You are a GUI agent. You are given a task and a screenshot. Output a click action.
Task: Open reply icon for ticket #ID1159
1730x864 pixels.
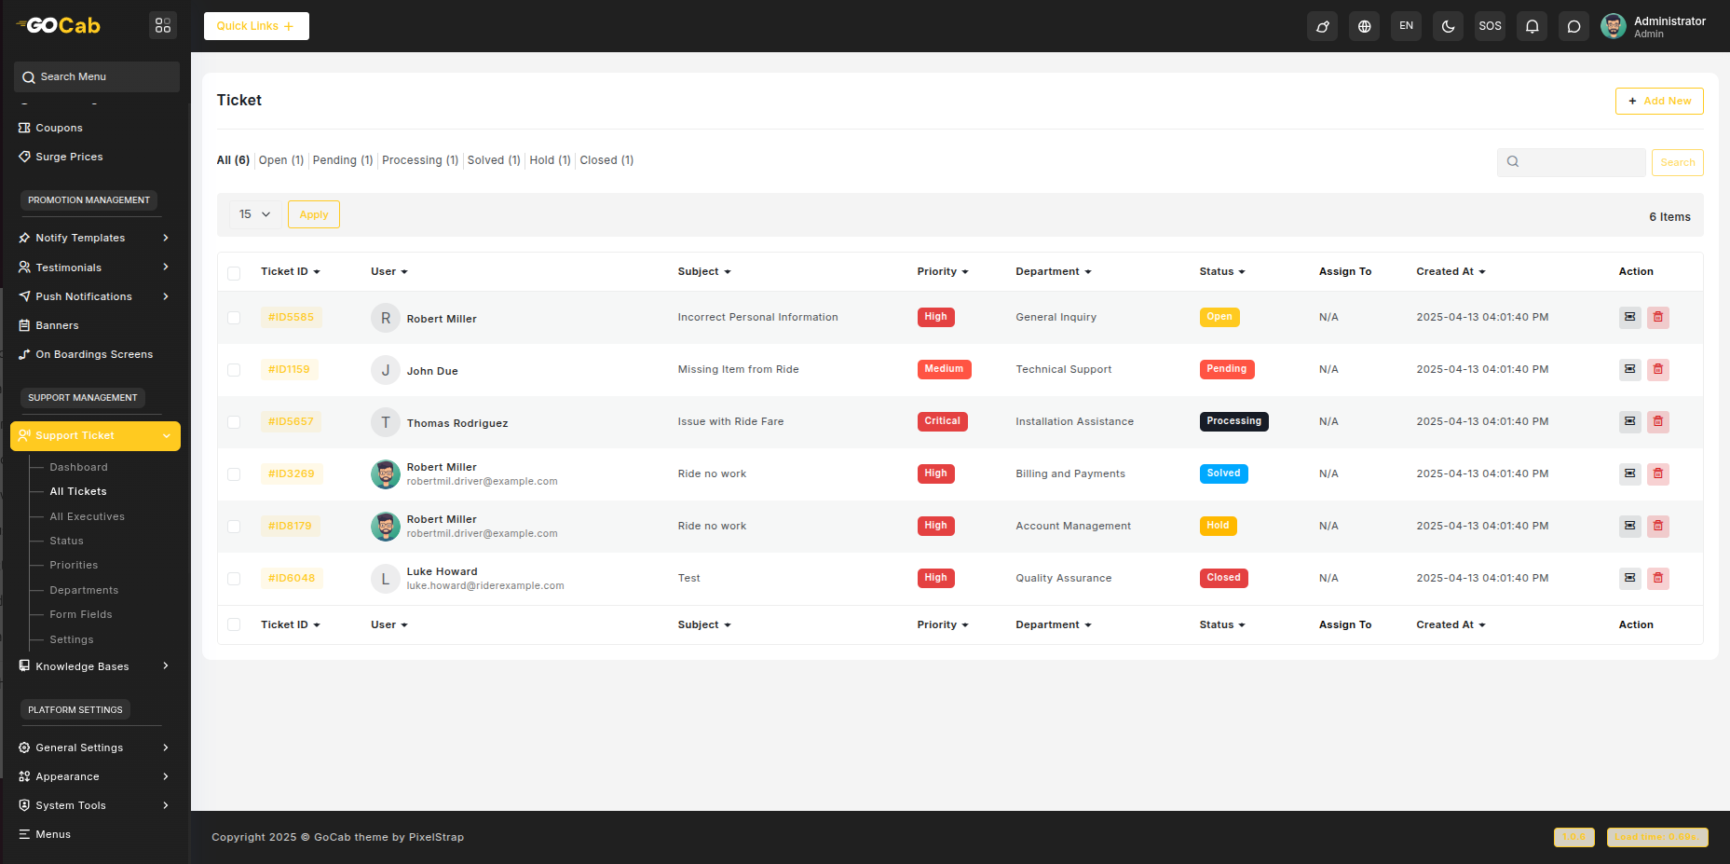tap(1629, 369)
